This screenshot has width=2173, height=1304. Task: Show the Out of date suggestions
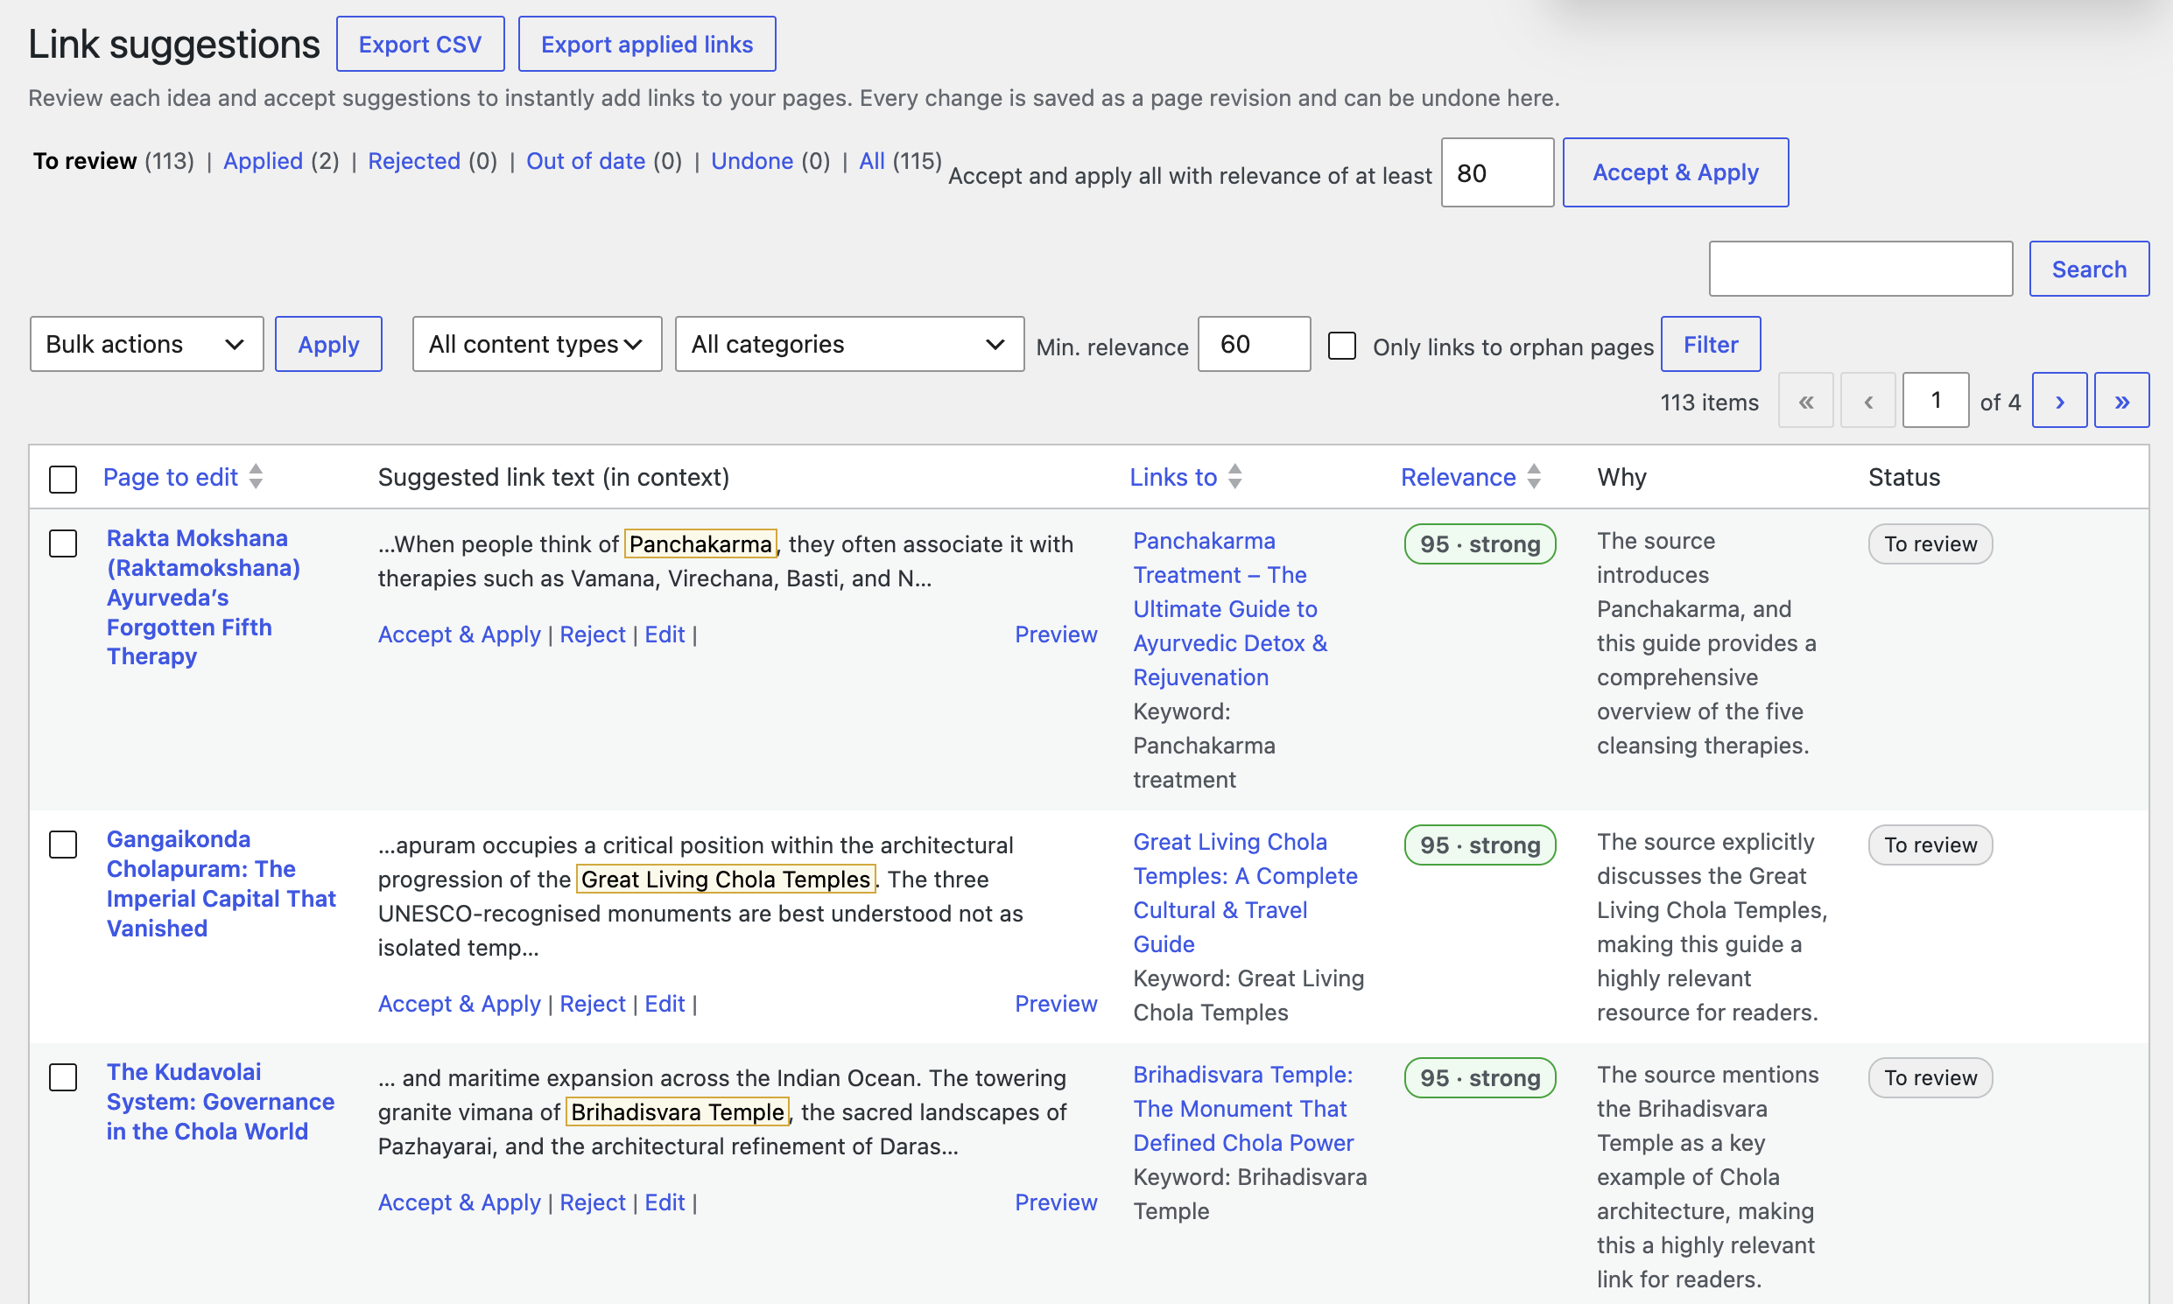[x=586, y=161]
